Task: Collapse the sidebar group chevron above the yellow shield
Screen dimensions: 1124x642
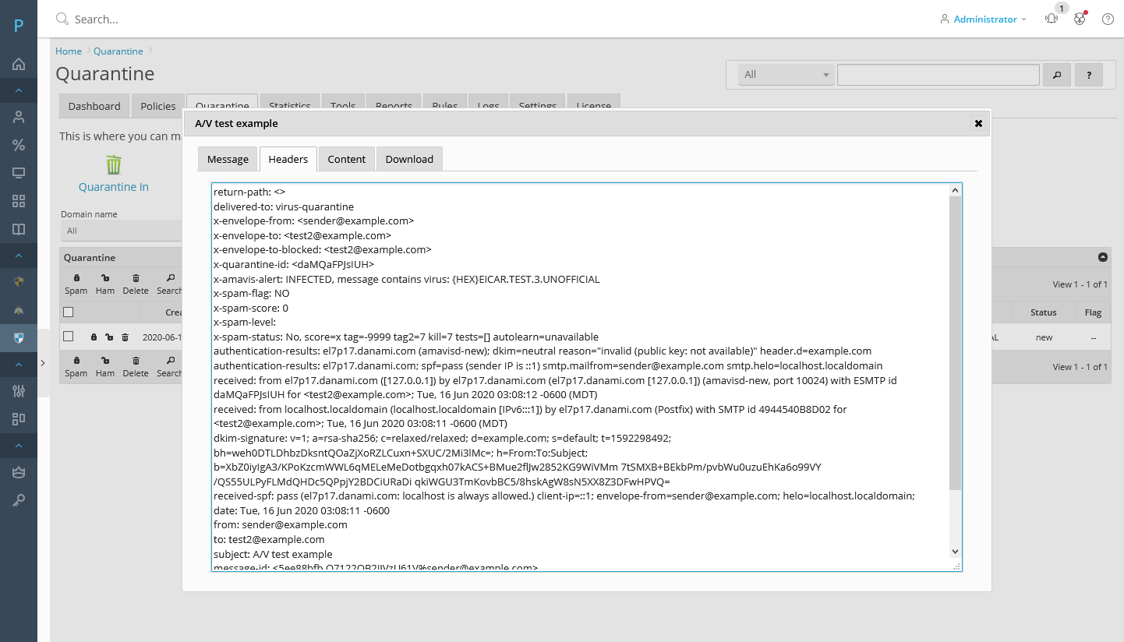Action: point(19,256)
